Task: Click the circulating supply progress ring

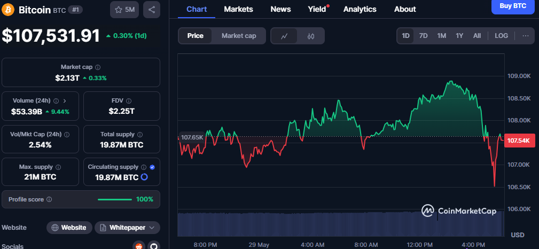Action: pos(144,177)
